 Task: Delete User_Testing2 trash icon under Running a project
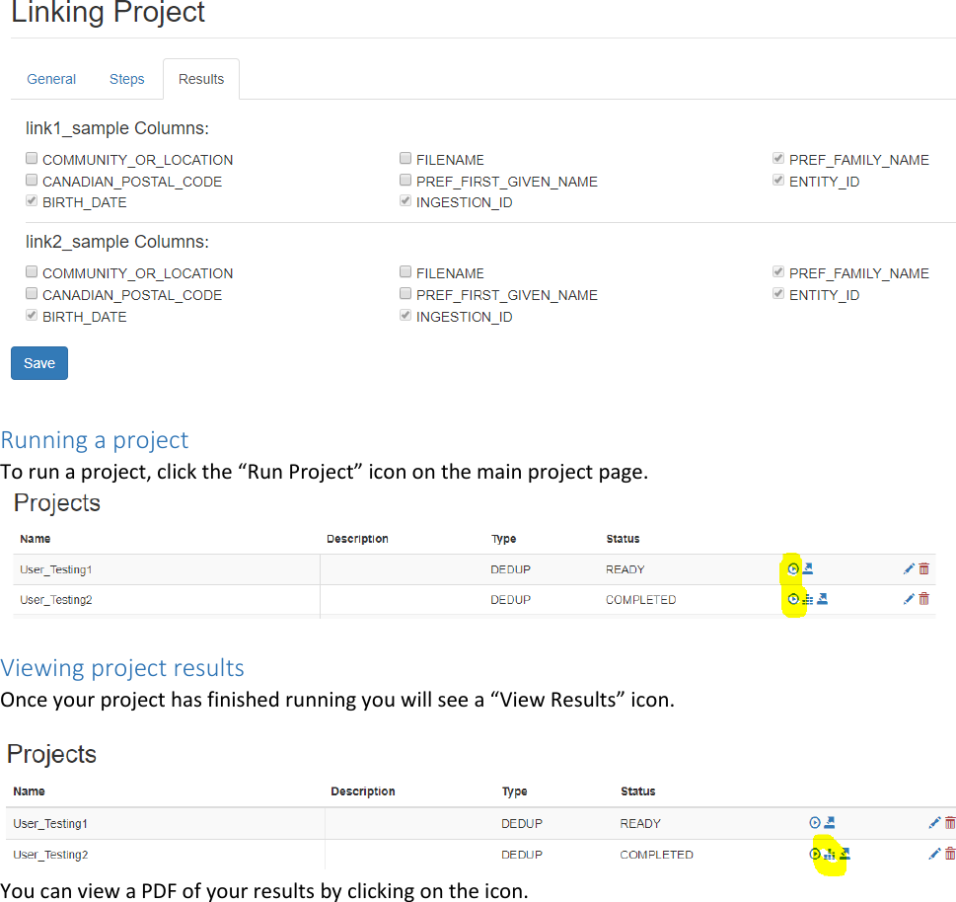pos(923,599)
